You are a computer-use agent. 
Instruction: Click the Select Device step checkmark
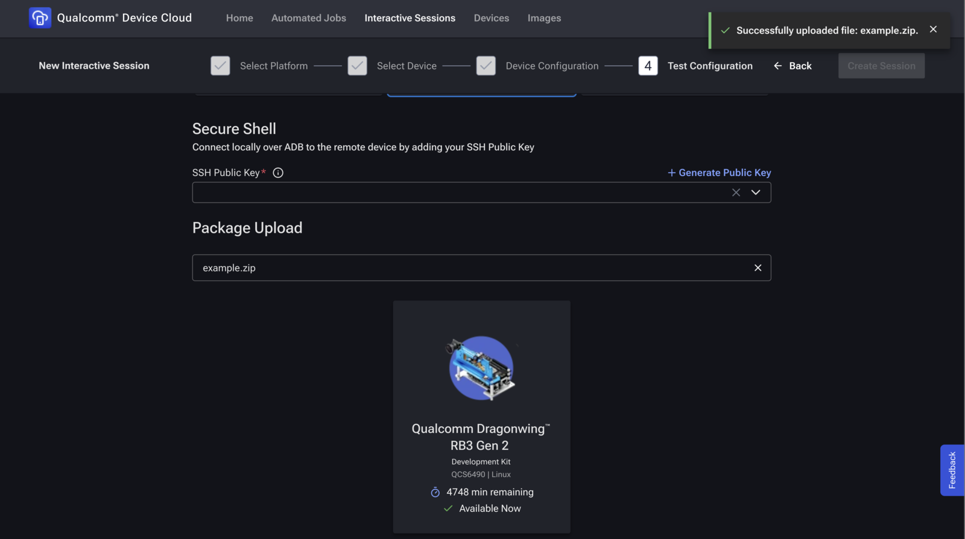click(357, 66)
